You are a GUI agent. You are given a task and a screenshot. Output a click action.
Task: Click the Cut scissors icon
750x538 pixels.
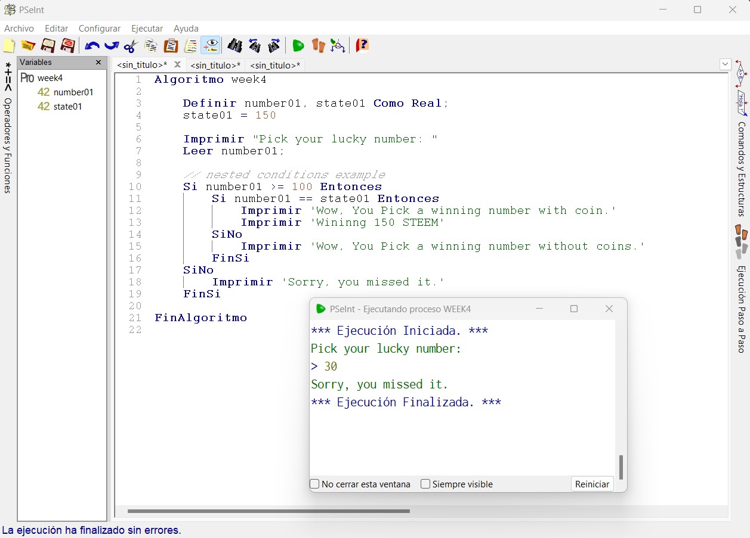click(x=131, y=46)
